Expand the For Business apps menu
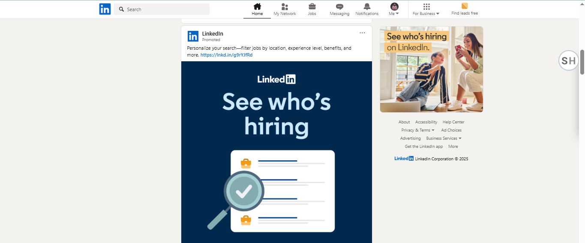The height and width of the screenshot is (243, 585). [x=426, y=9]
